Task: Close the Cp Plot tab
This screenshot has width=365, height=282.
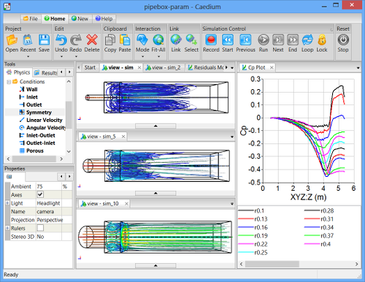Action: click(x=272, y=68)
